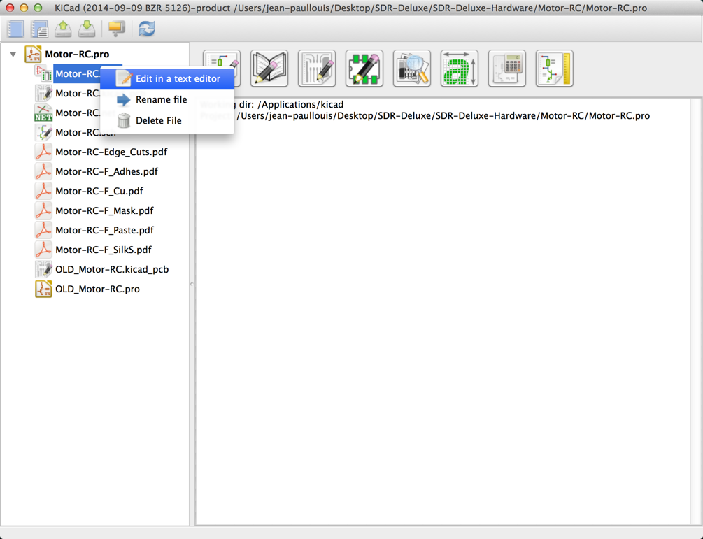Click the folder toolbar icon
Screen dimensions: 703x539
pos(116,29)
